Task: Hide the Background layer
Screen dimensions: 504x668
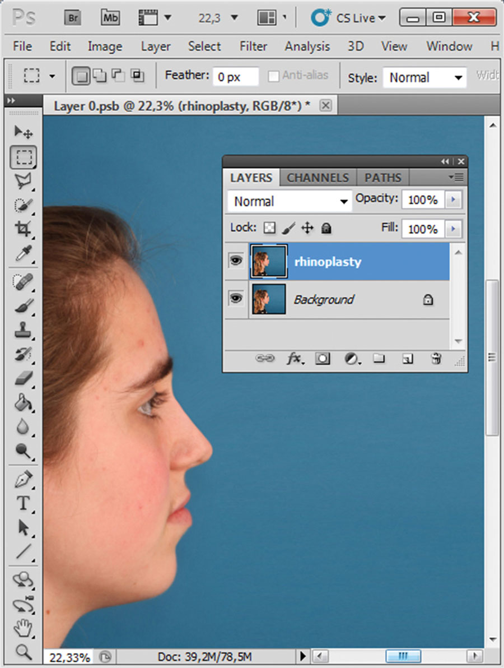Action: 236,299
